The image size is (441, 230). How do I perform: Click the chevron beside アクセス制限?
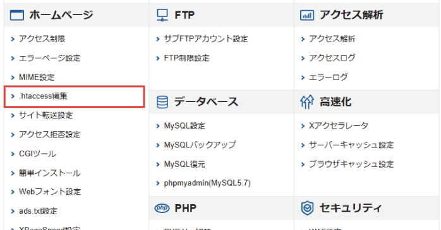click(x=13, y=39)
